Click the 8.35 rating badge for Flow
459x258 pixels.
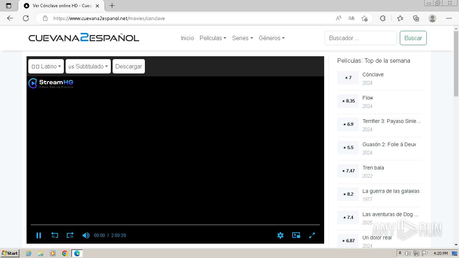tap(348, 101)
